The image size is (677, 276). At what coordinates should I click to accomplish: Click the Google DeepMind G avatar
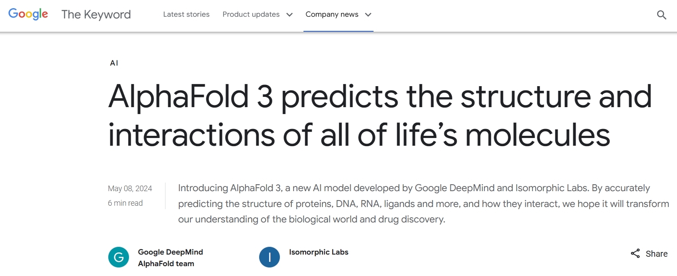coord(119,257)
